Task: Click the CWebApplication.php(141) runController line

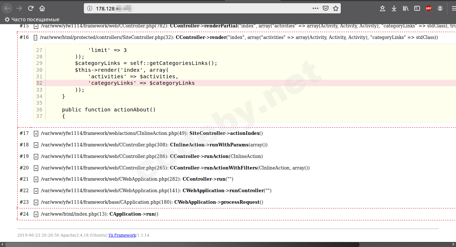Action: (156, 191)
